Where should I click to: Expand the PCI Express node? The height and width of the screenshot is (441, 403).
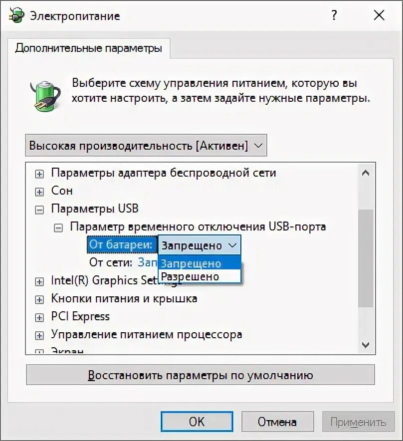coord(39,318)
